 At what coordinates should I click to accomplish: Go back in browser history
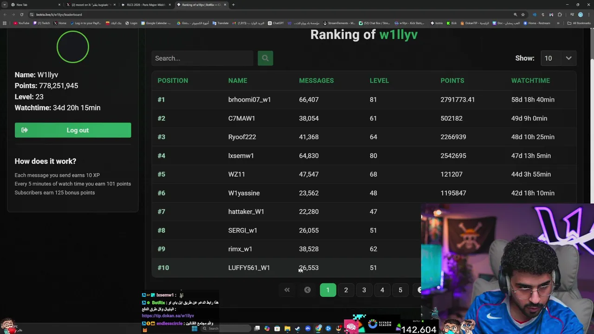(5, 14)
